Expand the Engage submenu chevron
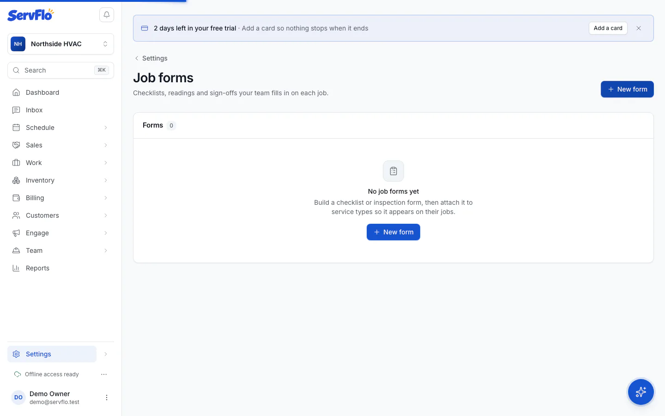This screenshot has height=416, width=665. (x=106, y=233)
